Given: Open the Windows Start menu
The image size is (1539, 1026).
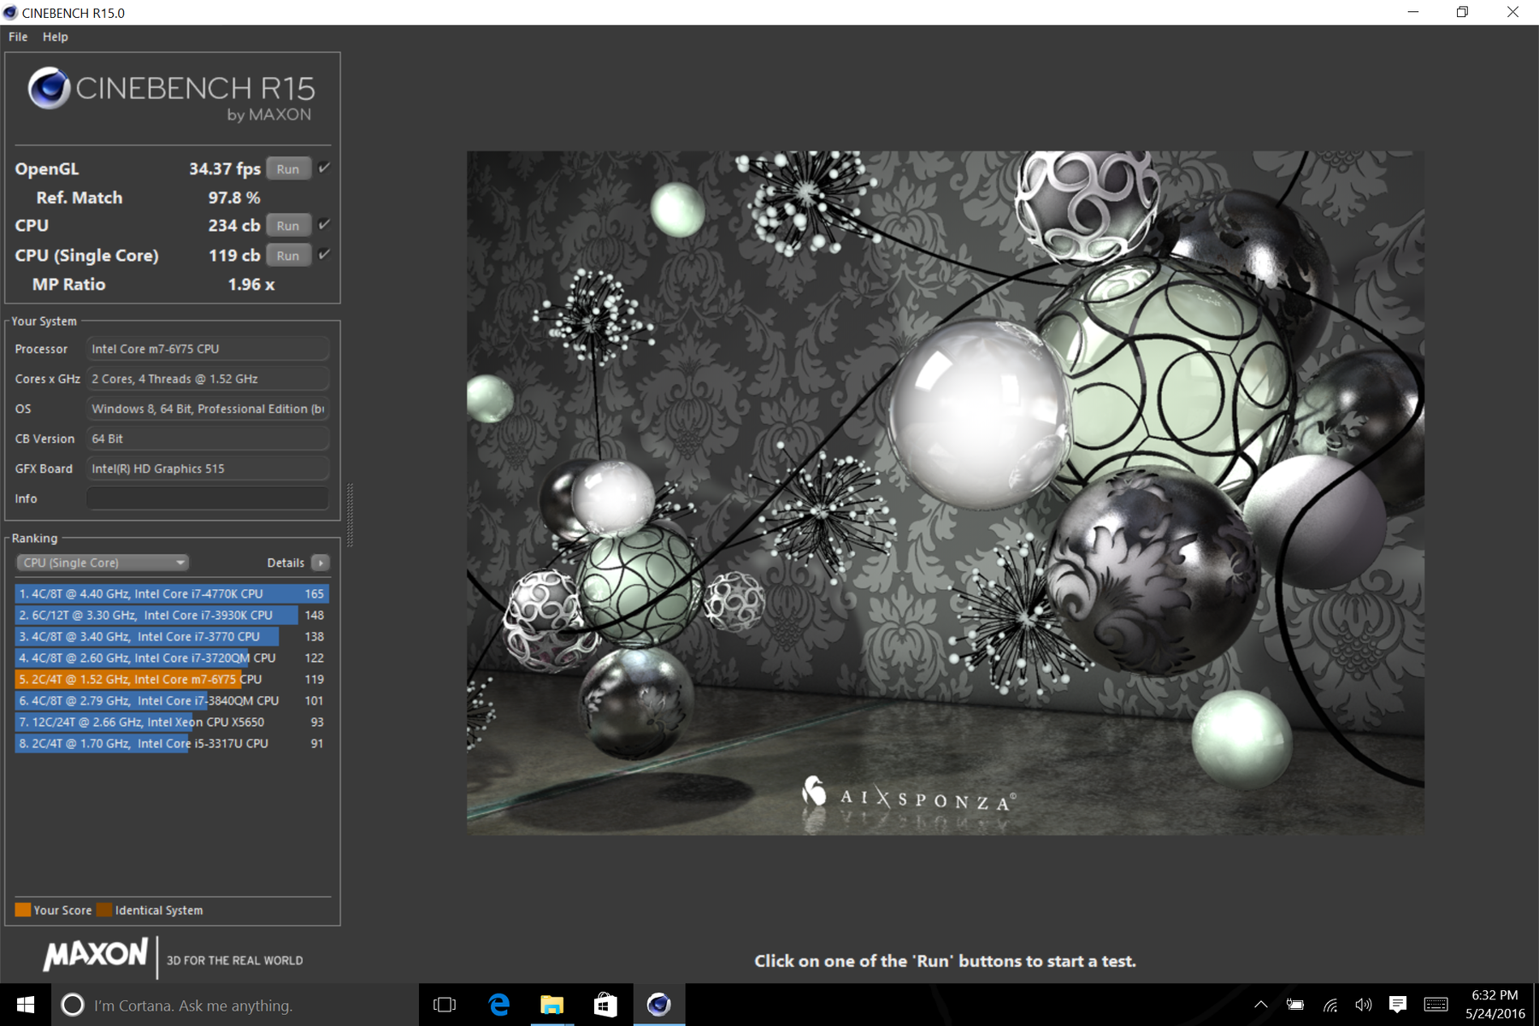Looking at the screenshot, I should [26, 1005].
